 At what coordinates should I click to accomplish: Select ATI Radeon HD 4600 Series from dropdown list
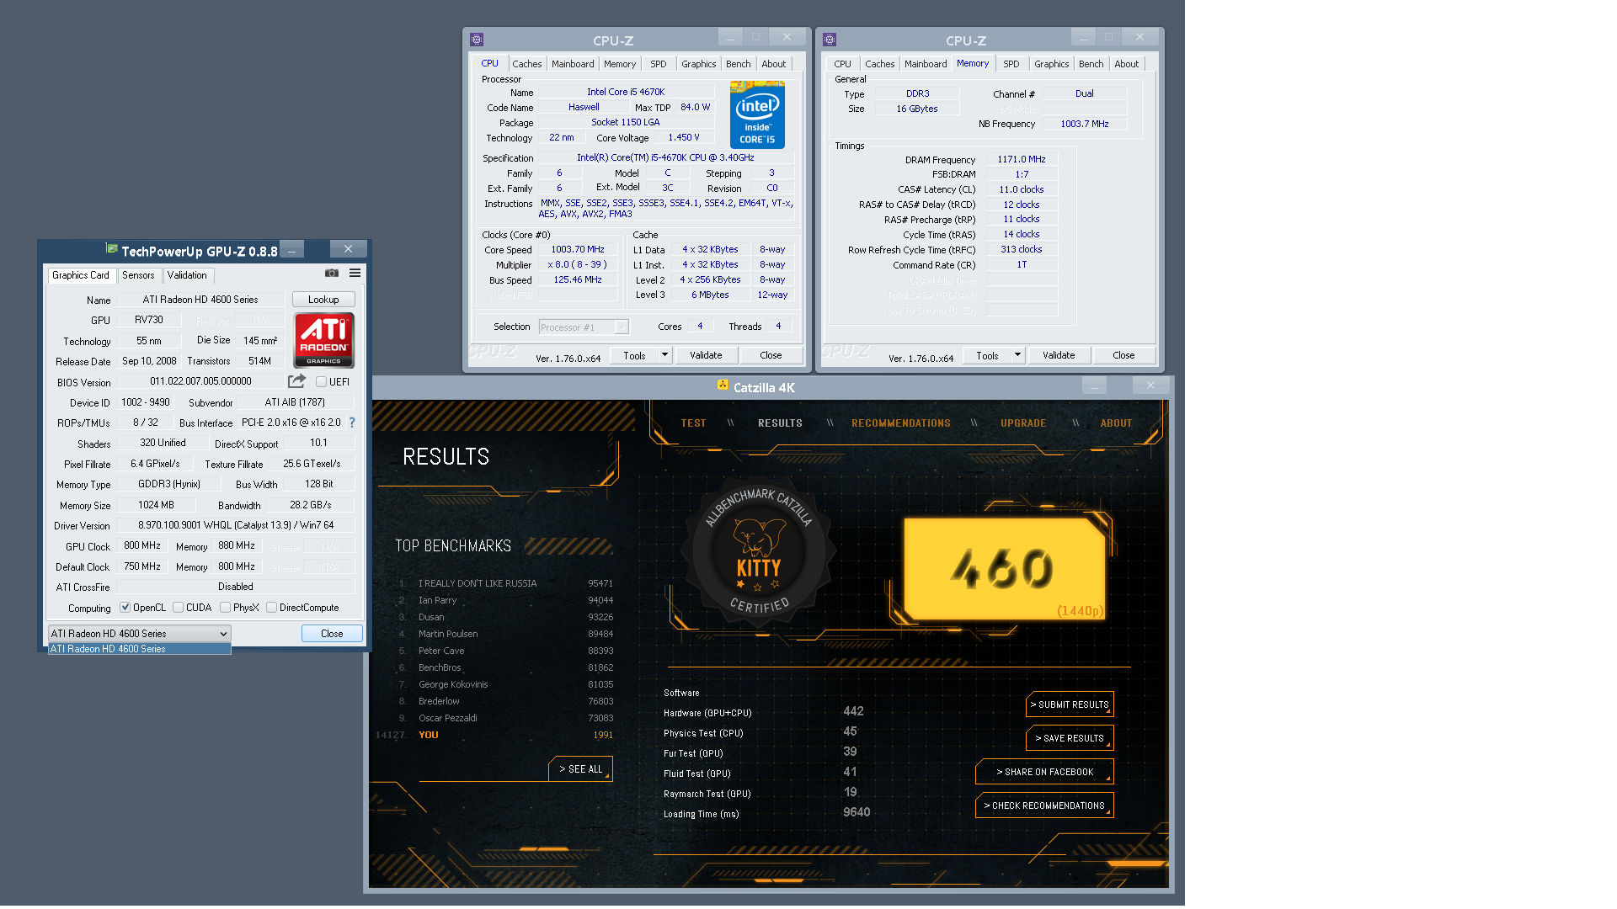[x=139, y=649]
